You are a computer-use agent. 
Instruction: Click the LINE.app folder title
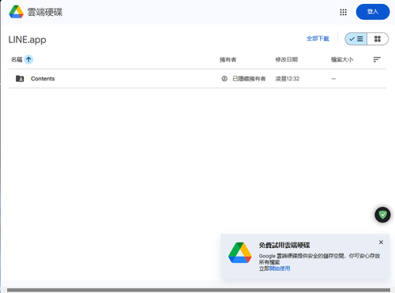[28, 39]
